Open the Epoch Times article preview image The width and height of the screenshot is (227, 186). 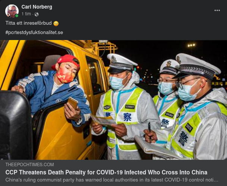tap(113, 100)
